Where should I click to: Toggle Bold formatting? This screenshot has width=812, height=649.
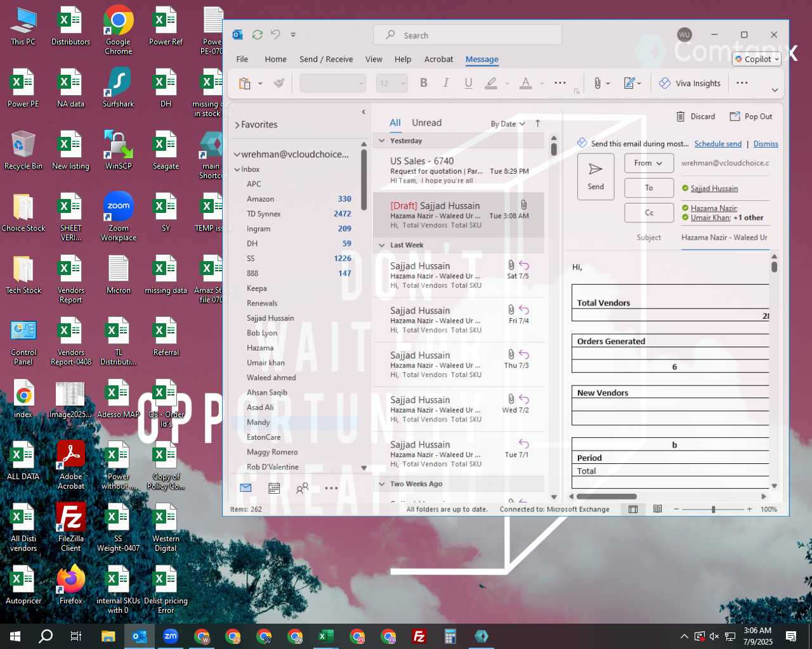click(424, 83)
